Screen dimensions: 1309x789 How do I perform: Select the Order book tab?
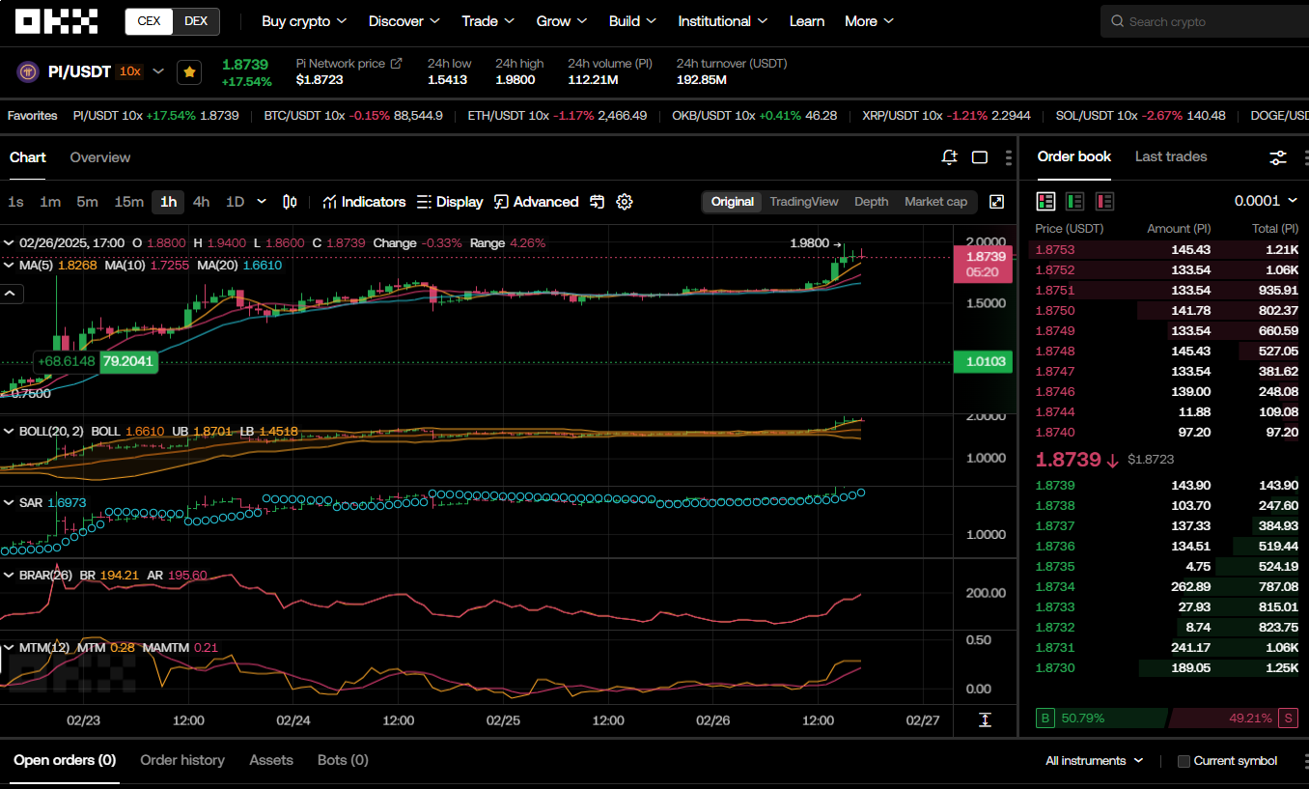pyautogui.click(x=1074, y=156)
